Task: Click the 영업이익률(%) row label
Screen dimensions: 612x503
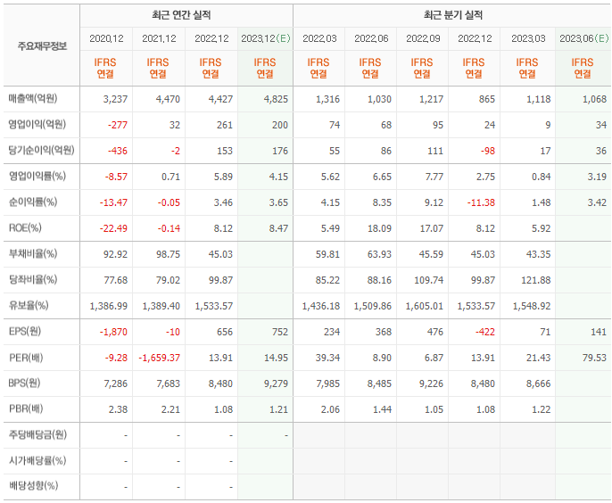Action: 37,177
